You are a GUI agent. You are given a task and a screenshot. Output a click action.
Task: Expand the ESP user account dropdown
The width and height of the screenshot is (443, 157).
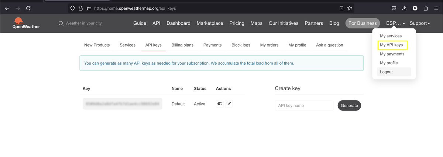point(395,23)
